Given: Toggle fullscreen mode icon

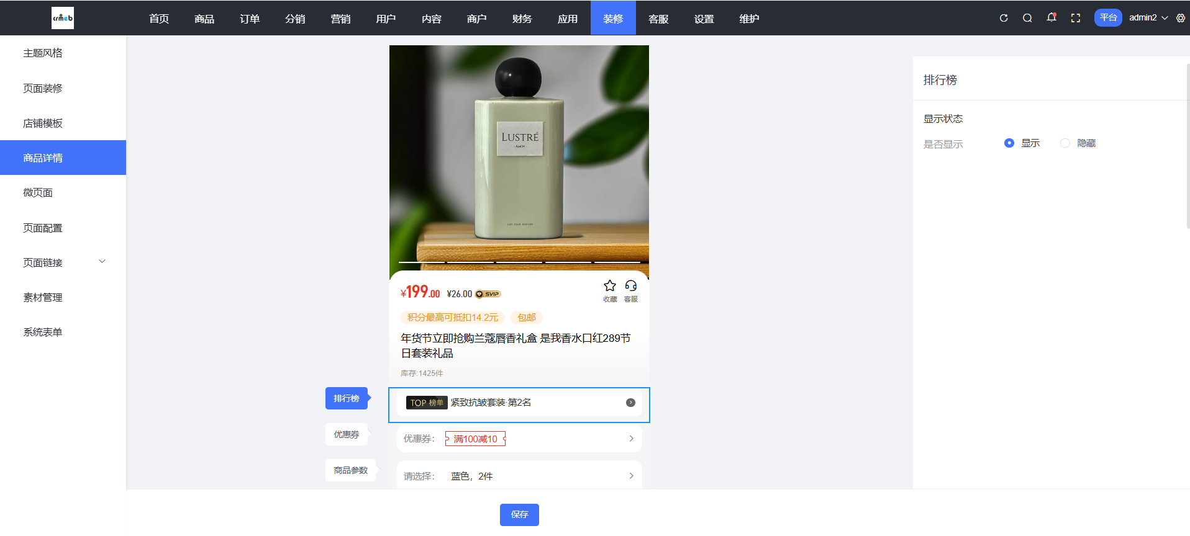Looking at the screenshot, I should (1076, 18).
